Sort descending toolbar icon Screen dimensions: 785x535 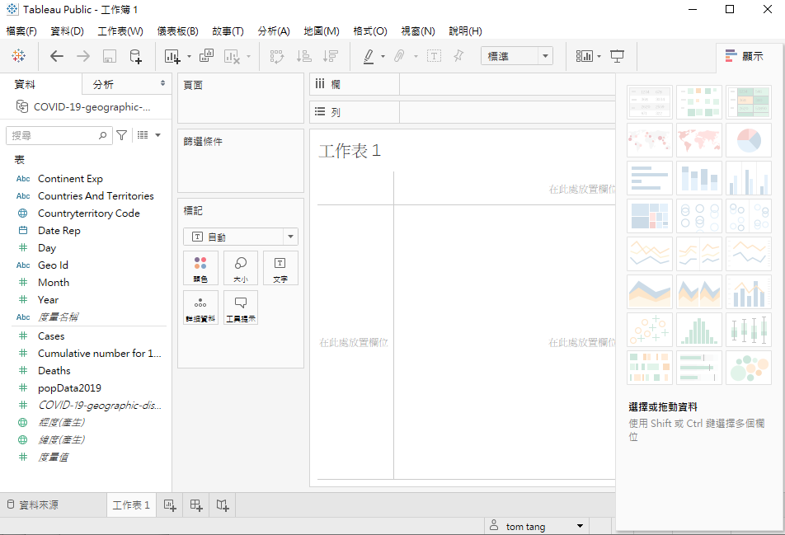(331, 56)
